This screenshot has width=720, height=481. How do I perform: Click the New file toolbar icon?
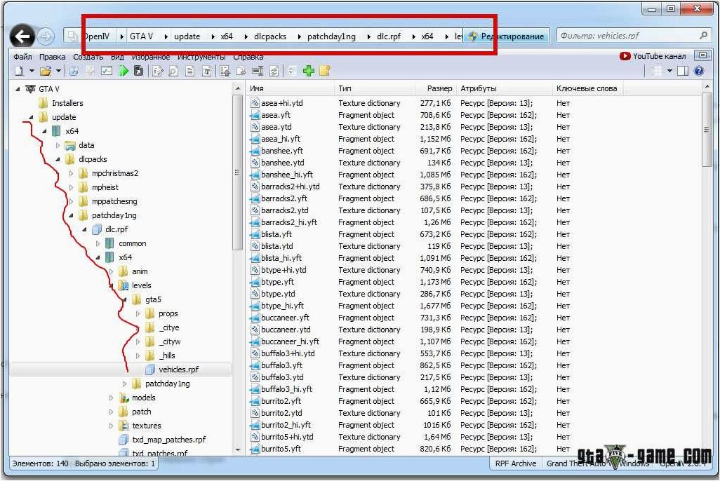coord(19,71)
